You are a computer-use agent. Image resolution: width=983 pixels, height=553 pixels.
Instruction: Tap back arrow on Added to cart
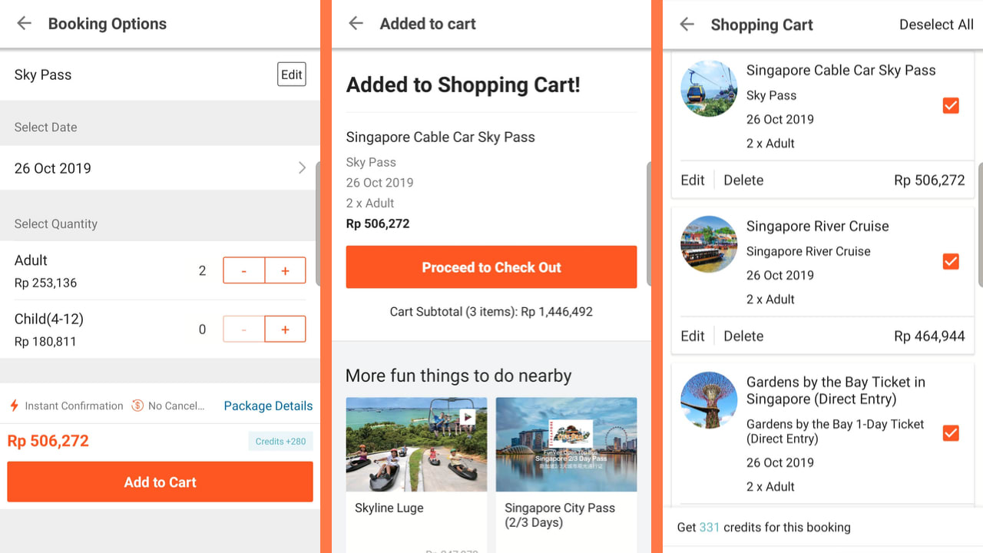(x=356, y=23)
